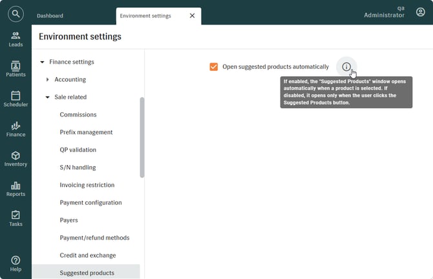Image resolution: width=433 pixels, height=279 pixels.
Task: Expand the Accounting tree arrow
Action: tap(47, 80)
